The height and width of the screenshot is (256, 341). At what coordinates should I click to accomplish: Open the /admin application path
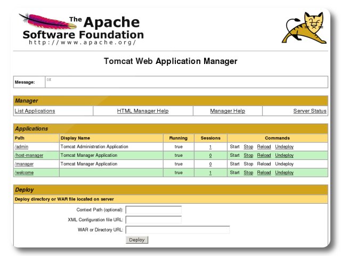coord(21,147)
